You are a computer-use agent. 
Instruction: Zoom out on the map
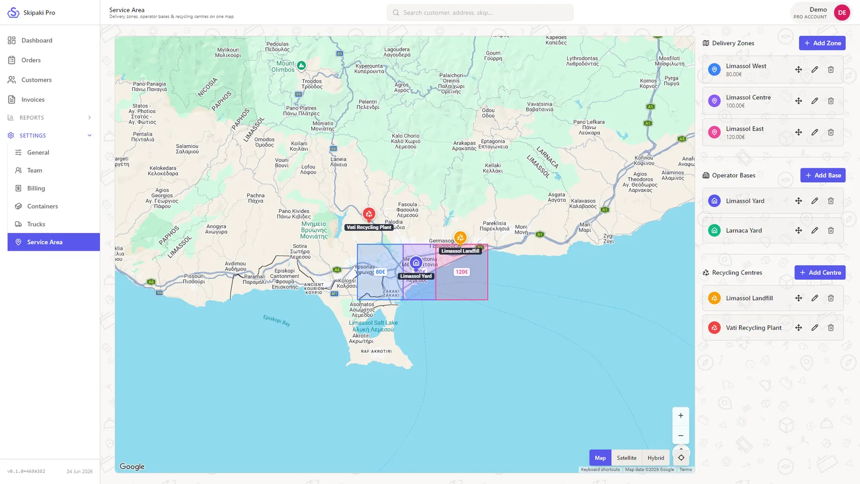pos(680,435)
